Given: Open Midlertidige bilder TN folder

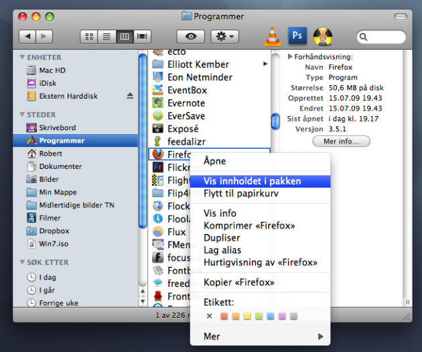Looking at the screenshot, I should 75,205.
